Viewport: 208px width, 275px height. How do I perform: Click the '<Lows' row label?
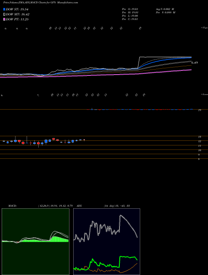(205, 94)
